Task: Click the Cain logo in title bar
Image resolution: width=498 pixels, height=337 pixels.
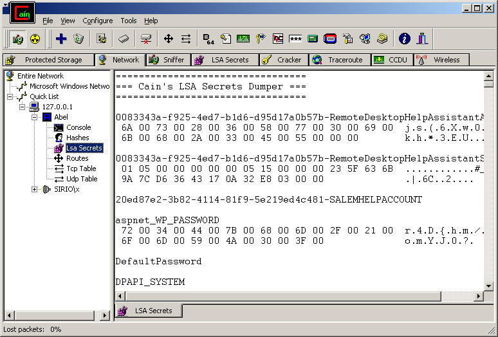Action: coord(23,13)
